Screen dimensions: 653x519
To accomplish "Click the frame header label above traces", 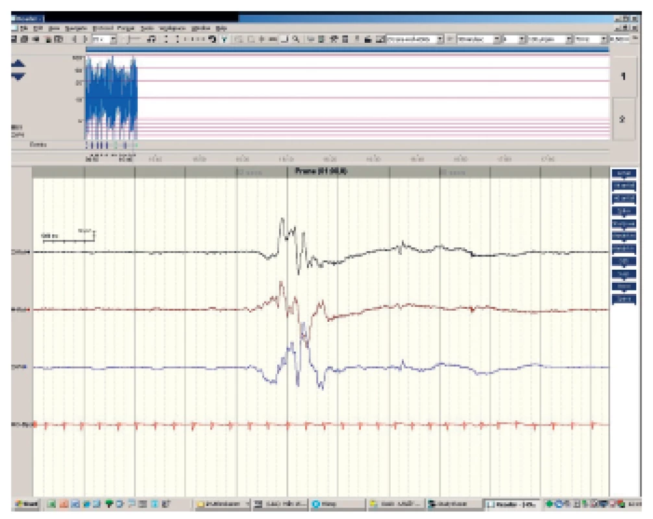I will tap(321, 171).
